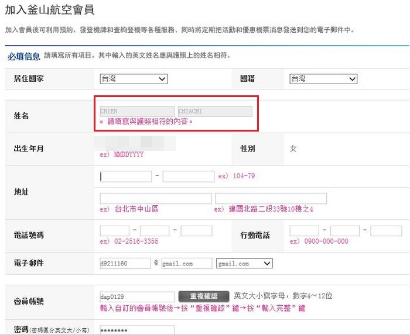The image size is (410, 335).
Task: Click the first 行動電話 number box
Action: point(305,231)
